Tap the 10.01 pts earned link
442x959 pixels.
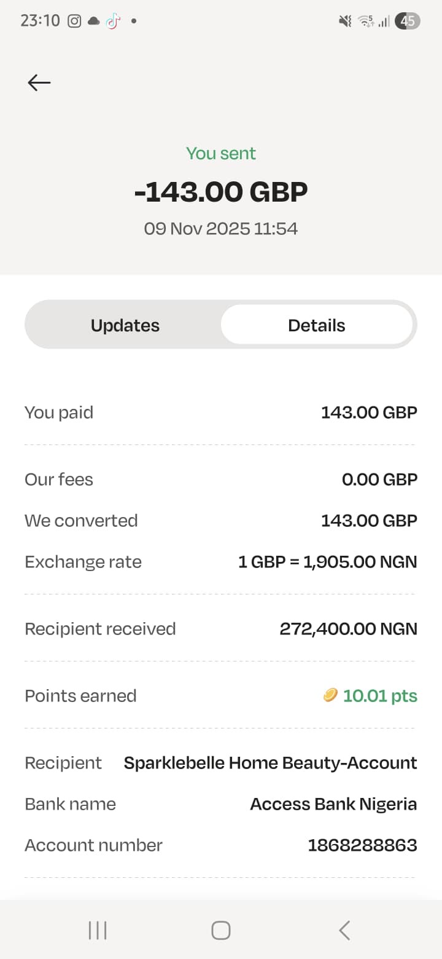pyautogui.click(x=380, y=696)
